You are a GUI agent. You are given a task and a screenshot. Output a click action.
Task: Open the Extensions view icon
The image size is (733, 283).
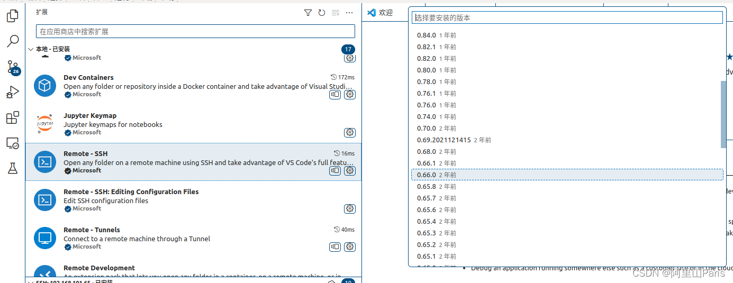13,117
